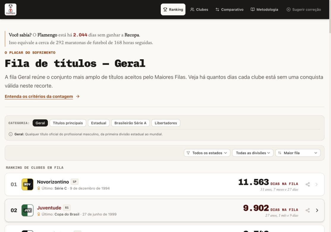
Task: Select the Geral category
Action: (40, 123)
